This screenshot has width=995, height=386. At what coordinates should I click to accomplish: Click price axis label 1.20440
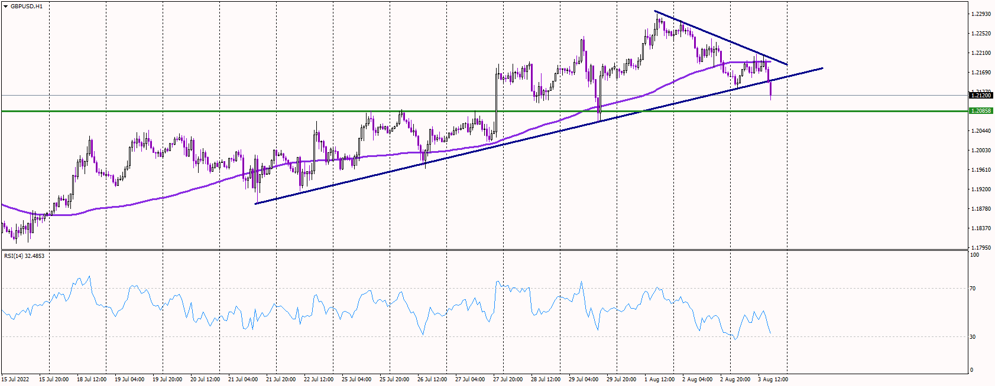click(980, 131)
